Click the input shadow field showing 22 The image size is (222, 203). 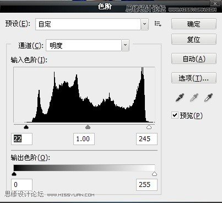click(x=21, y=139)
